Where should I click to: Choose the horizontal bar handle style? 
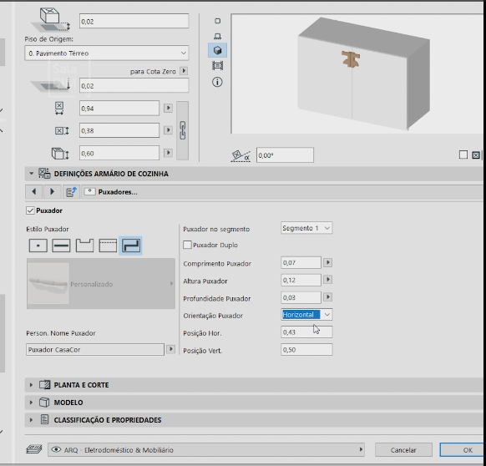61,246
